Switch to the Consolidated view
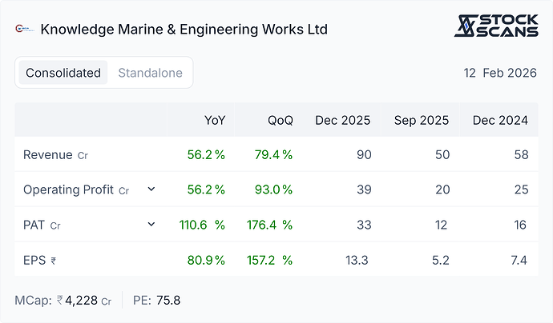 (63, 73)
